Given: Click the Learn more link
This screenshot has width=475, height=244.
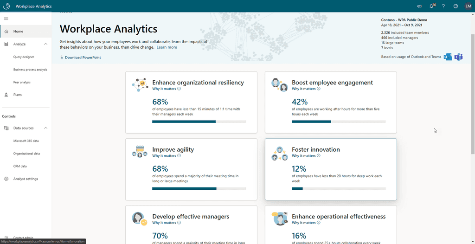Looking at the screenshot, I should point(167,47).
